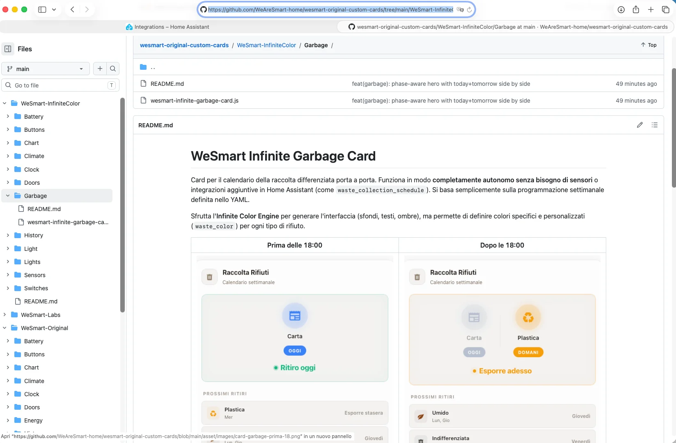Image resolution: width=676 pixels, height=443 pixels.
Task: Select the Sensors folder in tree
Action: (35, 275)
